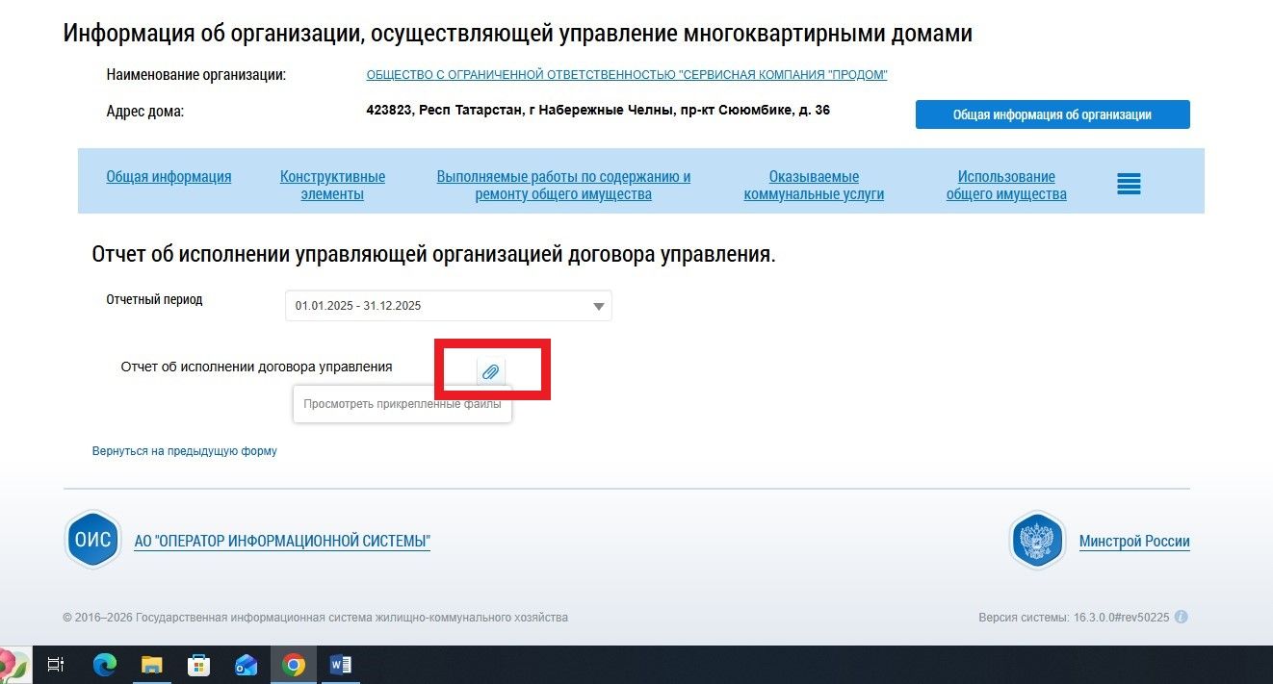Screen dimensions: 1273x684
Task: Open the hamburger menu in the tab bar
Action: point(1129,185)
